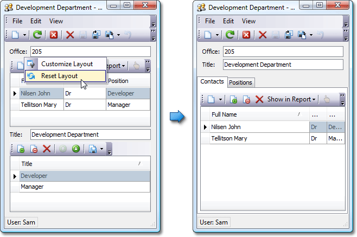
Task: Click green Move Down arrow in left window's lower toolbar
Action: pos(76,149)
